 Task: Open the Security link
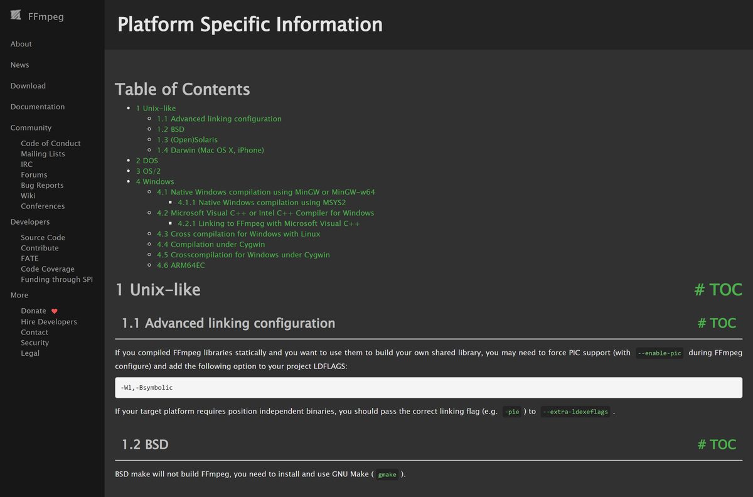coord(35,343)
